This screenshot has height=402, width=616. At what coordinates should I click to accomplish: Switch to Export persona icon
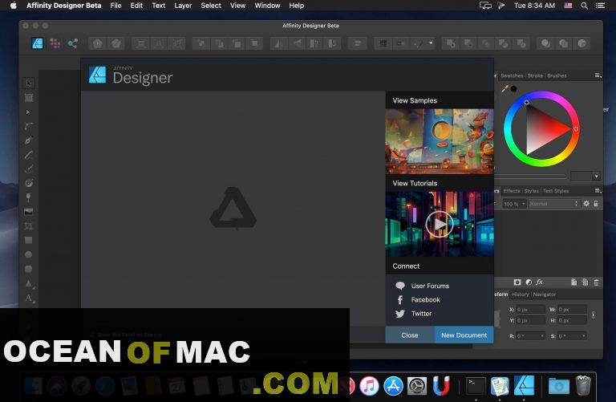pyautogui.click(x=73, y=43)
